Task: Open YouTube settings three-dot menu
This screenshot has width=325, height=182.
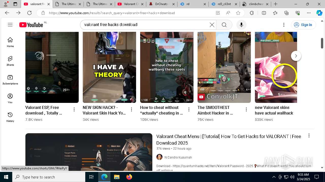Action: click(x=284, y=25)
